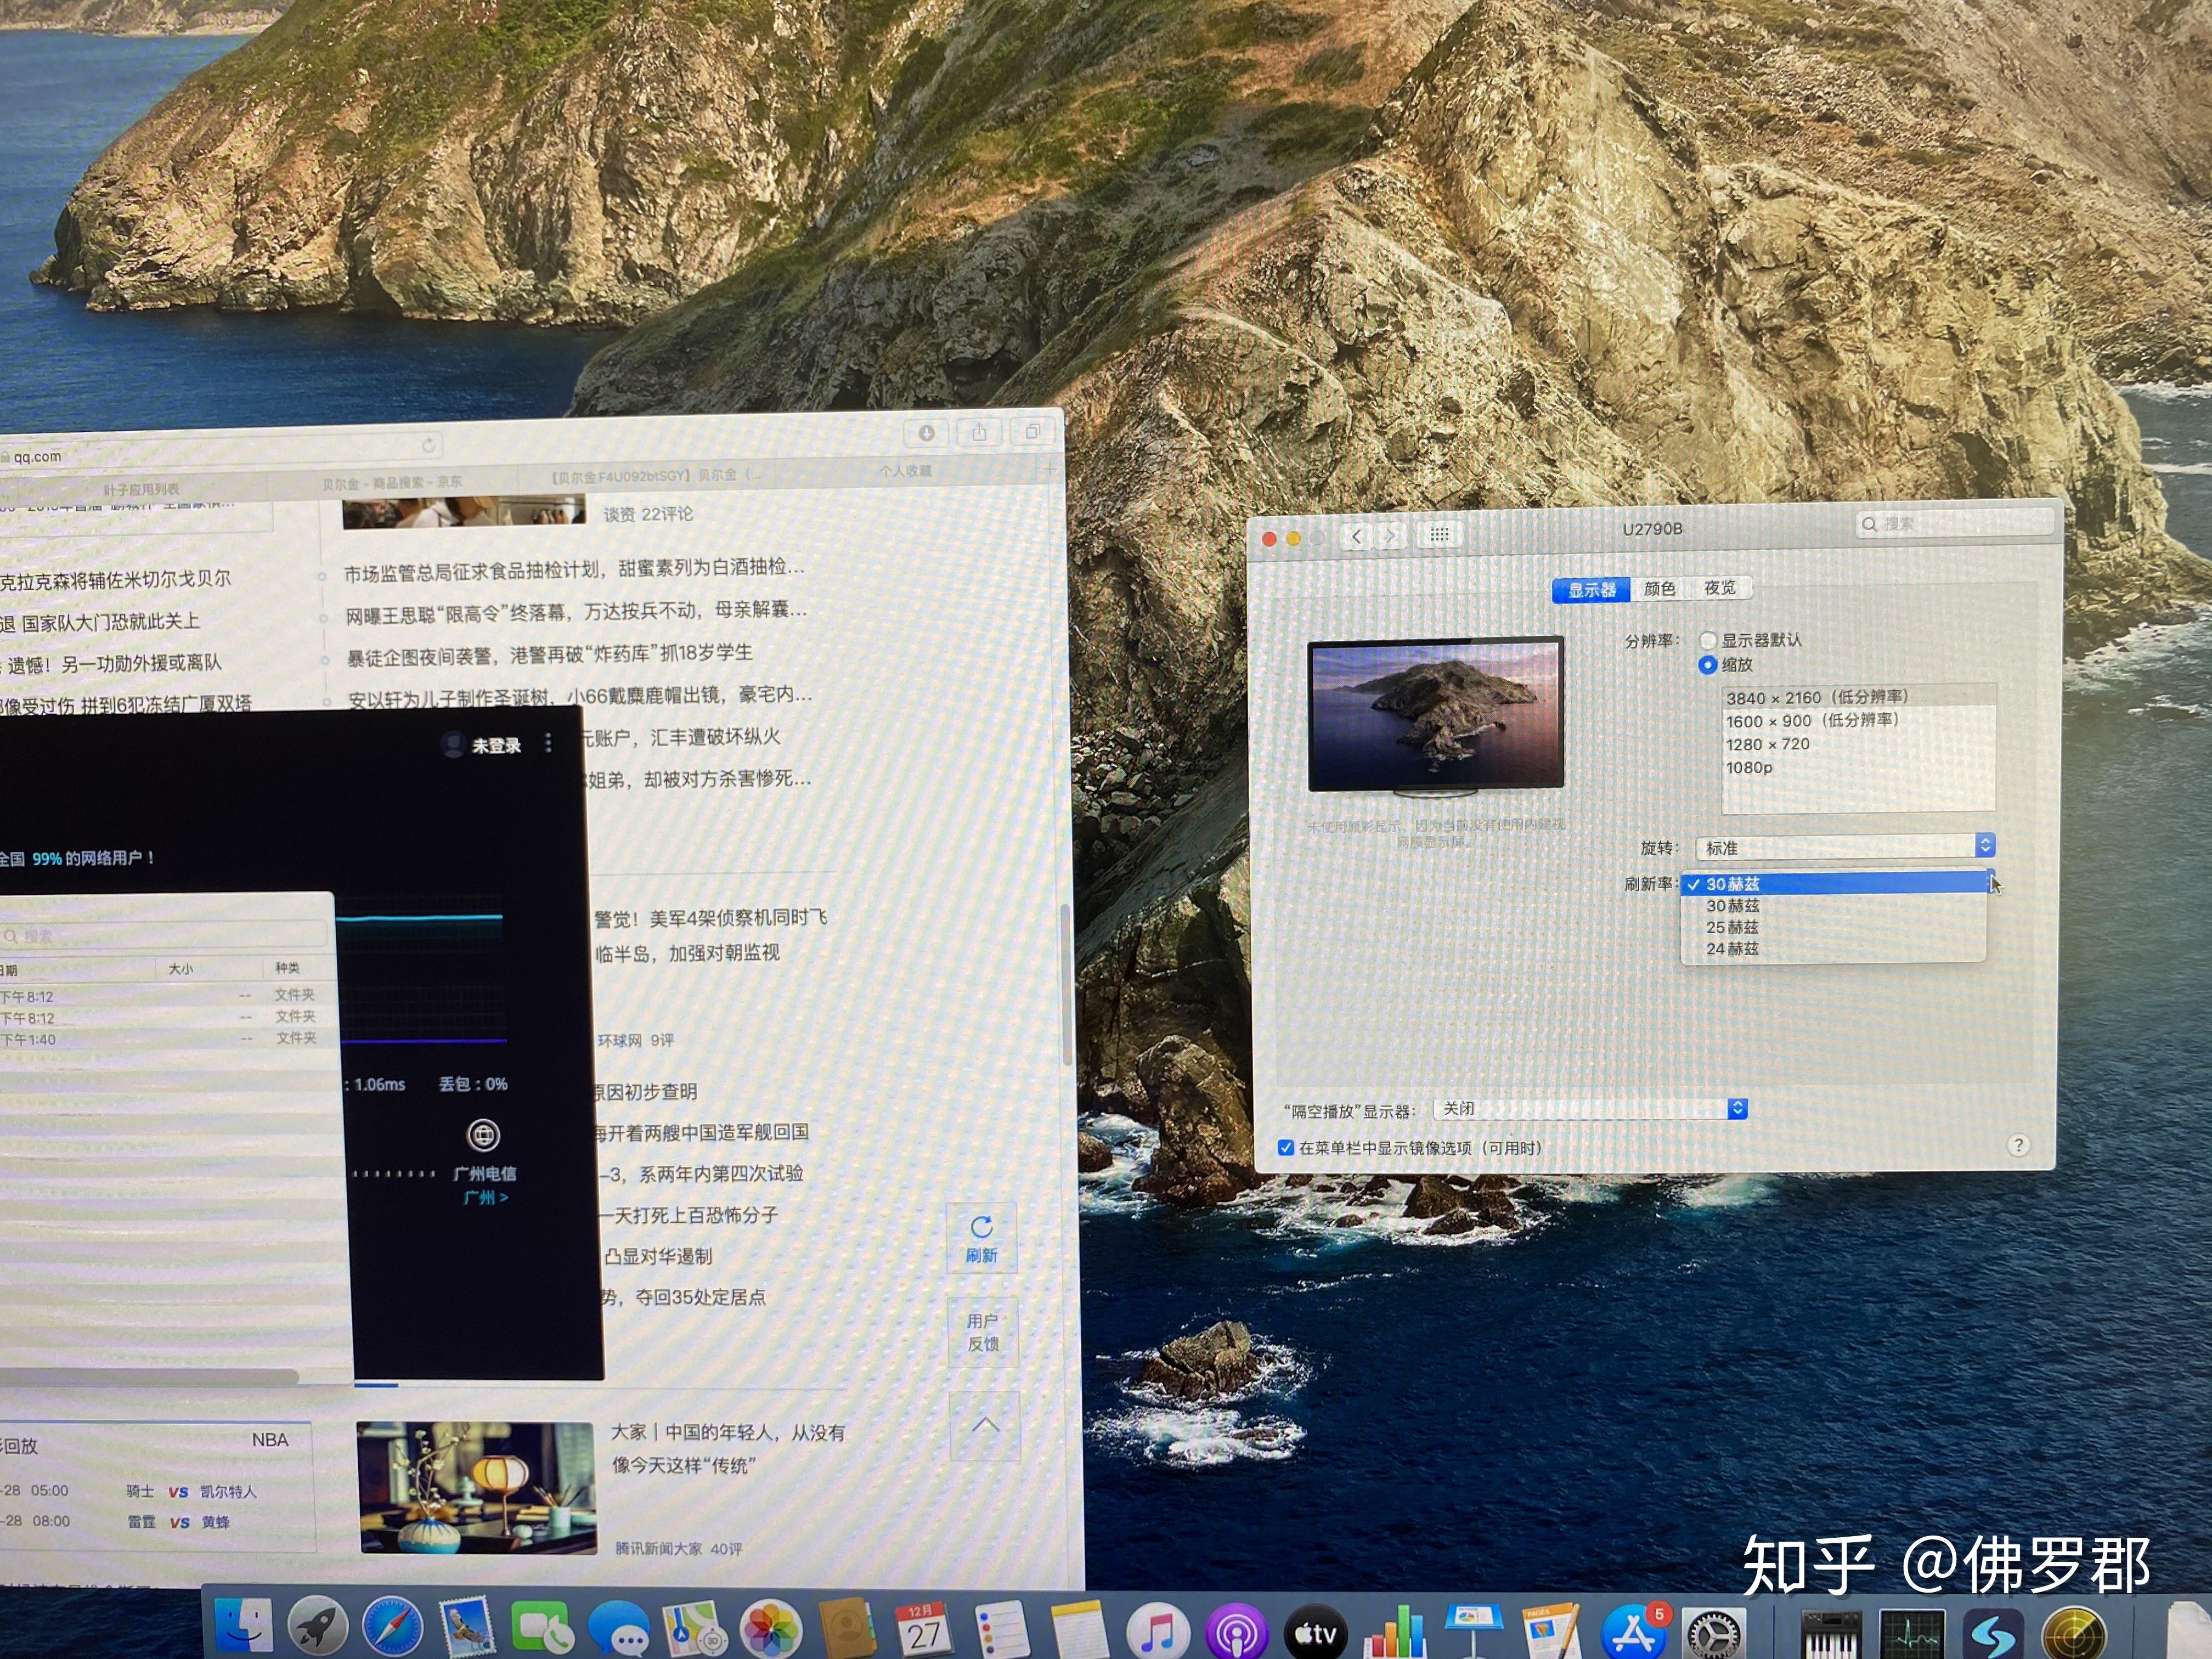Viewport: 2212px width, 1659px height.
Task: Click 未登录 login in dark window
Action: pyautogui.click(x=496, y=745)
